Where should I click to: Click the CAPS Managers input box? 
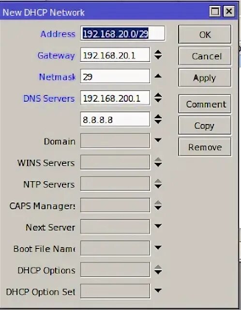click(115, 205)
